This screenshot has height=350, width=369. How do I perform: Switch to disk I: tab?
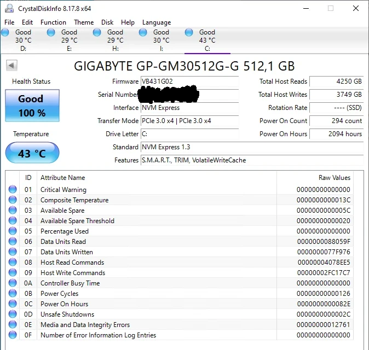point(161,40)
